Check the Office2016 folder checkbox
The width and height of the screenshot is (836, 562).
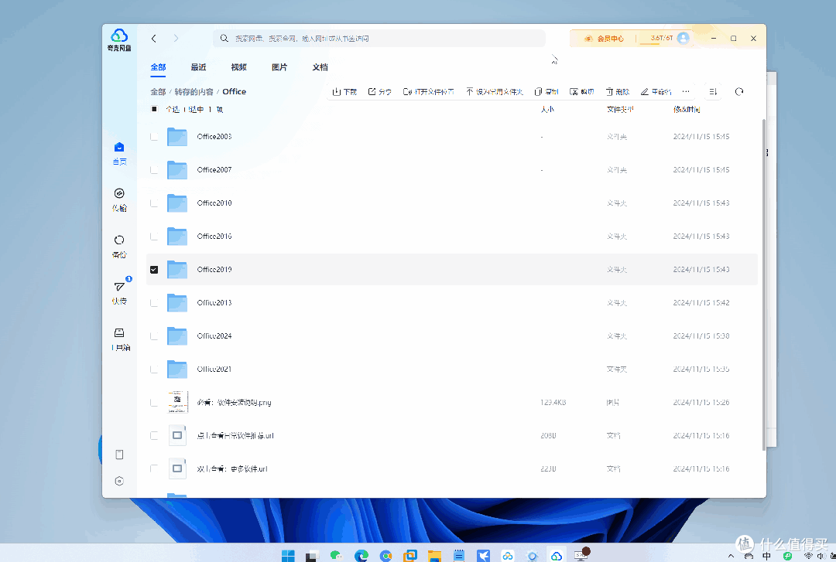point(154,237)
